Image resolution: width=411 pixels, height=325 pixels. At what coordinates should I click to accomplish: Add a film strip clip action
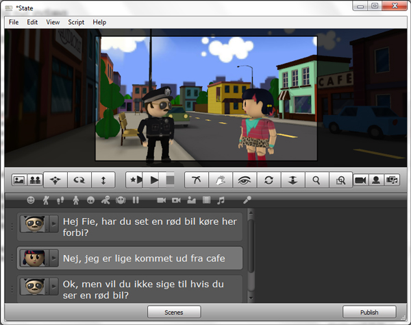207,200
